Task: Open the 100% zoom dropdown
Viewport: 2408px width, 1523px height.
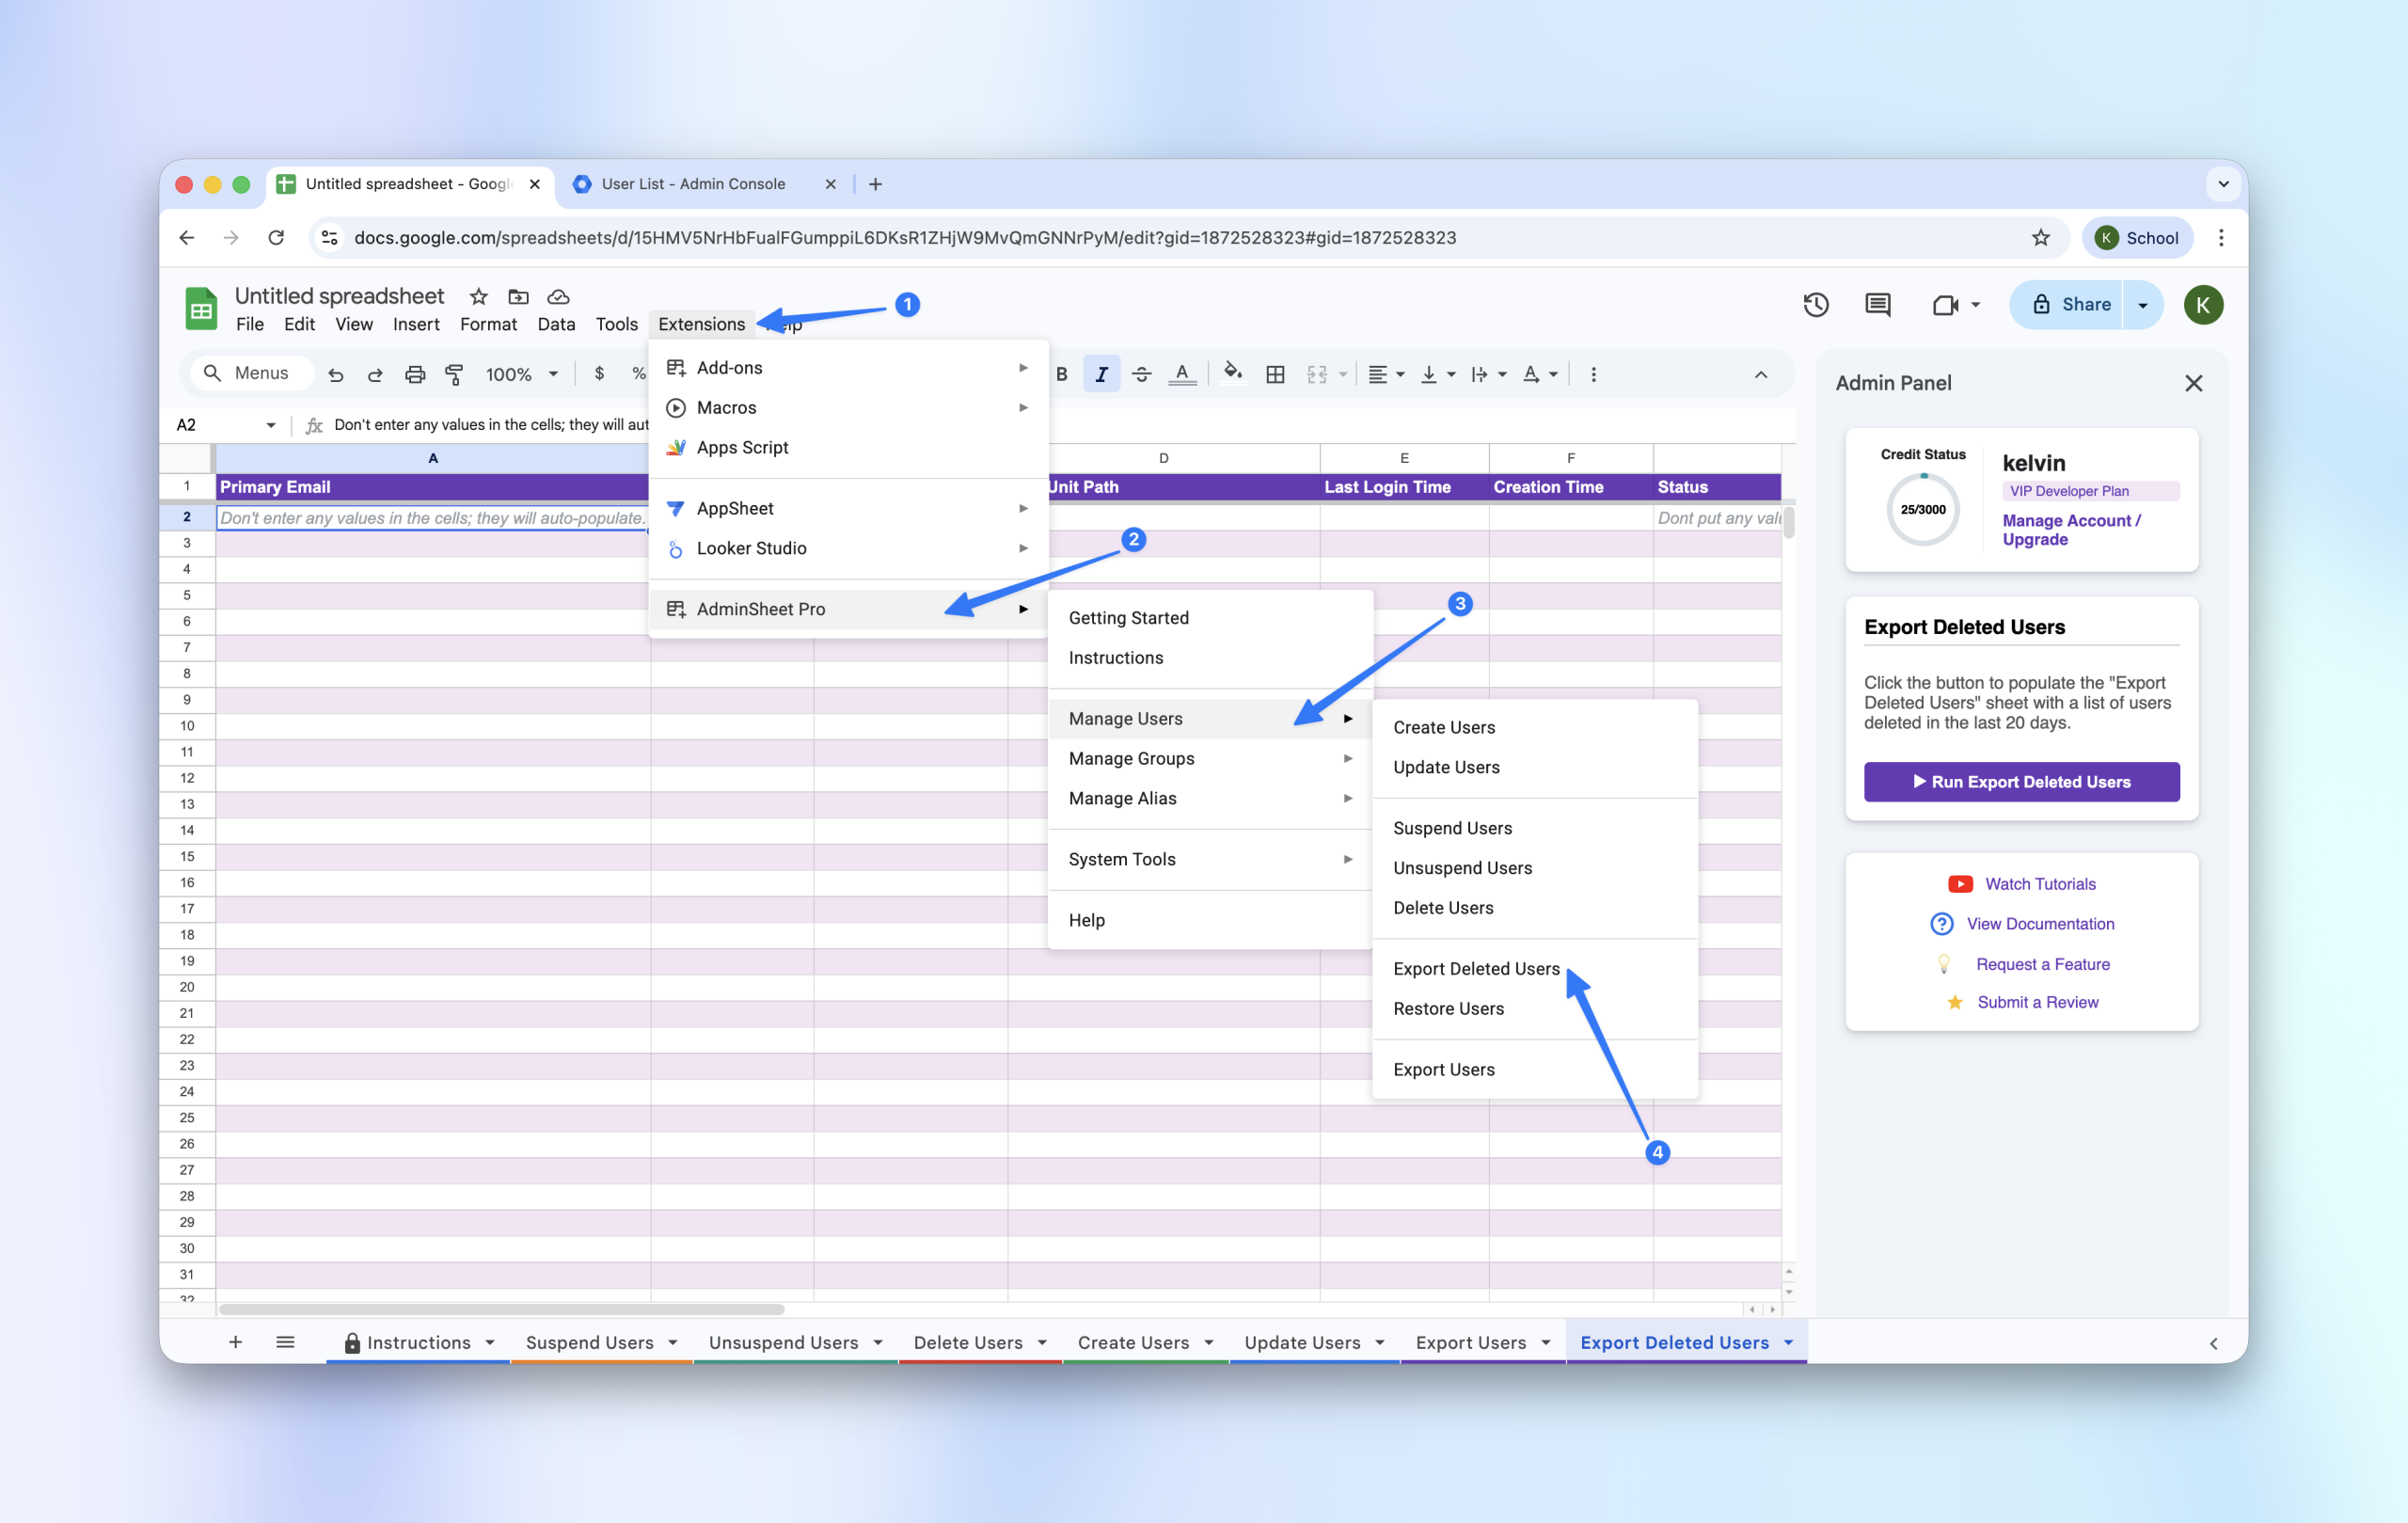Action: (521, 374)
